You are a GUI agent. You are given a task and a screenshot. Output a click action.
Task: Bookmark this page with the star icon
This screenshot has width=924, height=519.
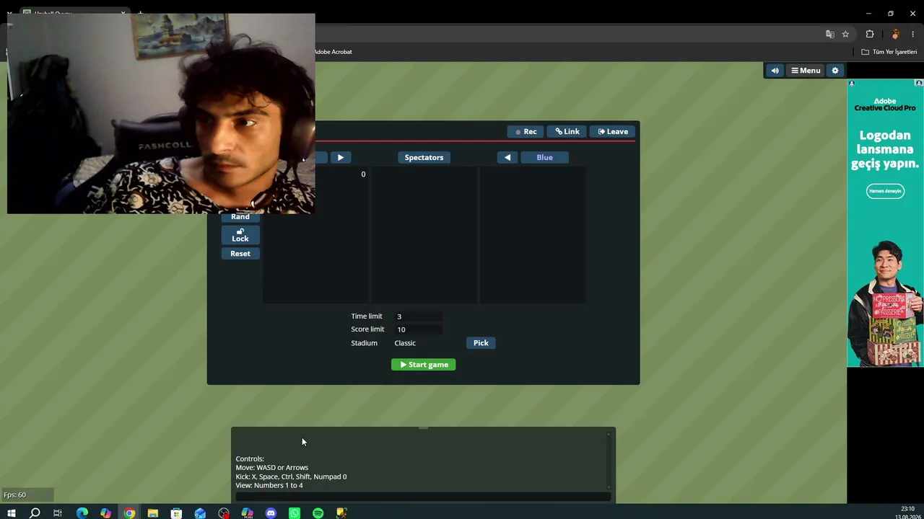(x=845, y=34)
